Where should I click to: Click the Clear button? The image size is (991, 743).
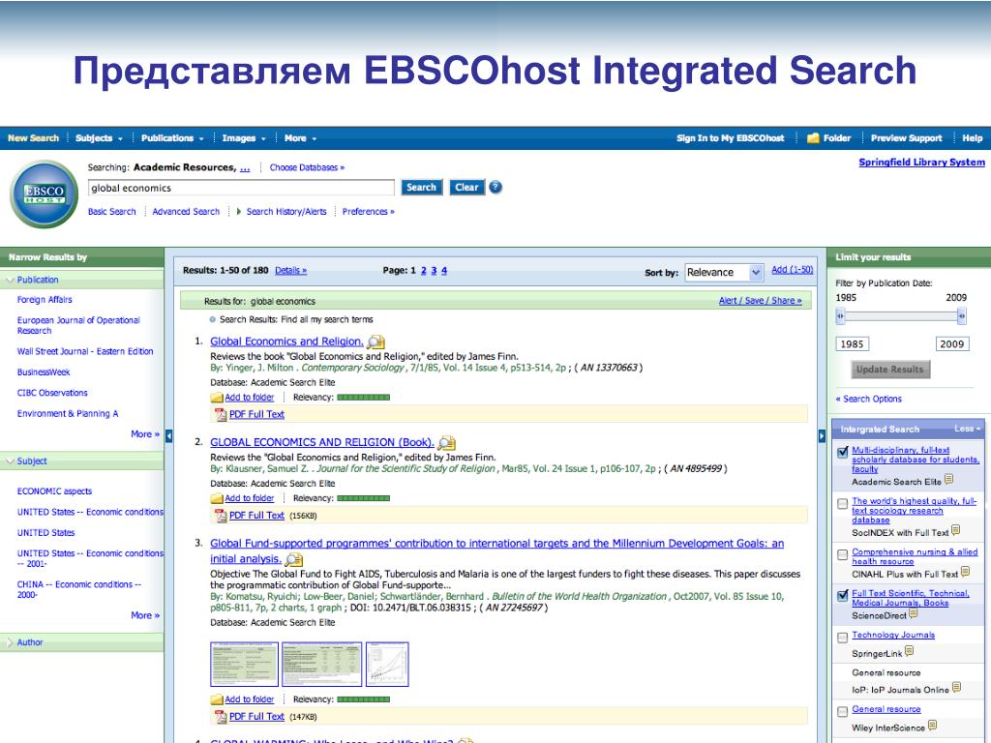467,187
